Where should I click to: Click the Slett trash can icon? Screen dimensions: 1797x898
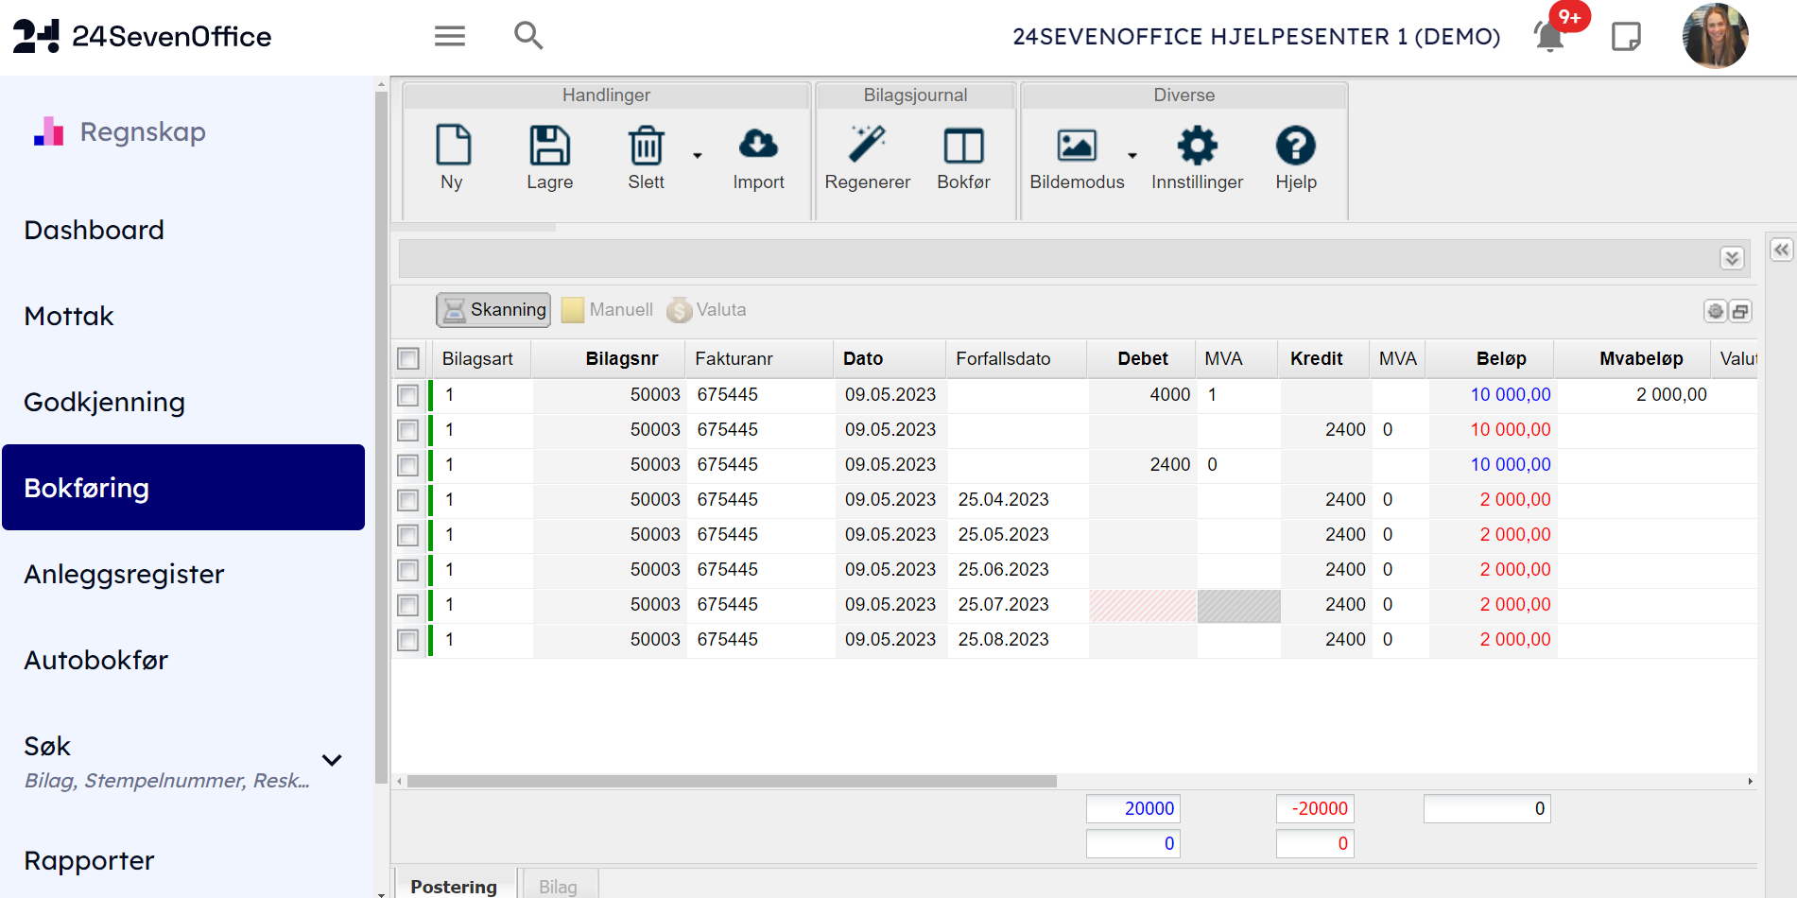pos(646,147)
